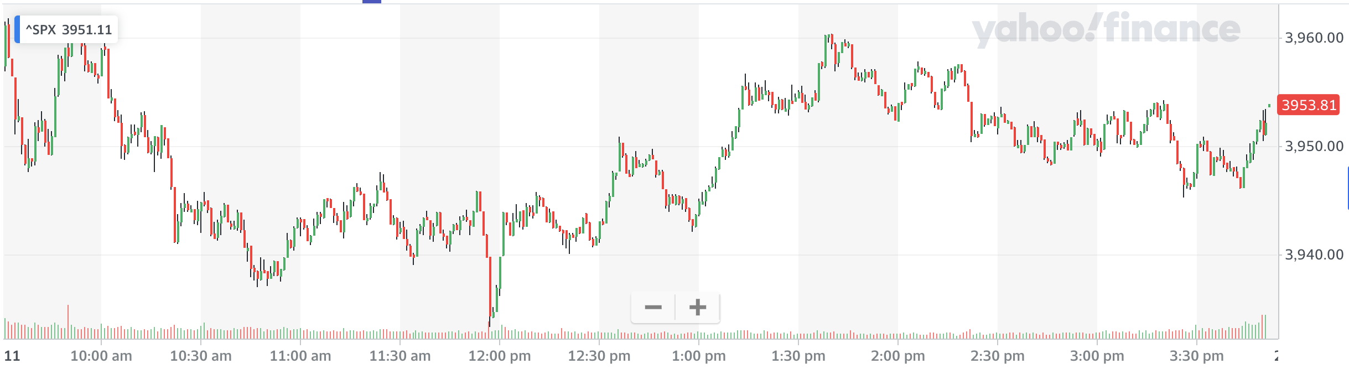
Task: Select the 1:00 pm time axis label
Action: tap(699, 356)
